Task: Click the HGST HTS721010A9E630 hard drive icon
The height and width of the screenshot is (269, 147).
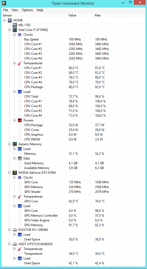Action: click(x=15, y=244)
